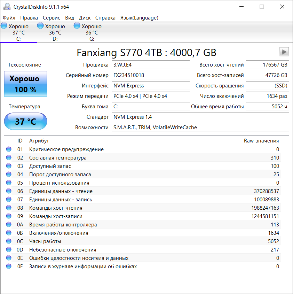Select disk G: tab
The height and width of the screenshot is (294, 293).
[x=92, y=32]
